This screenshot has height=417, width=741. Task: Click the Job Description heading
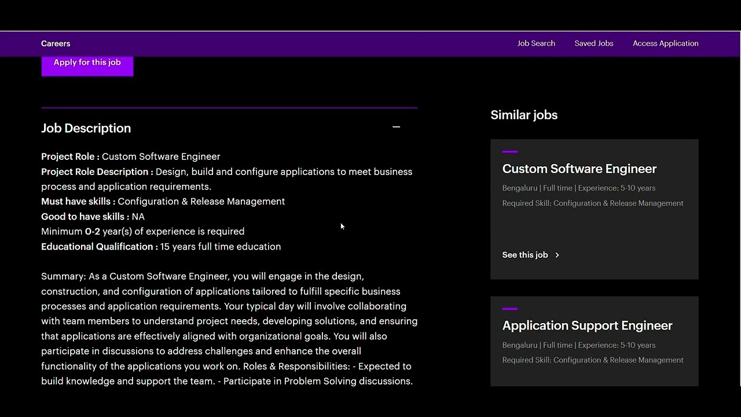coord(86,128)
